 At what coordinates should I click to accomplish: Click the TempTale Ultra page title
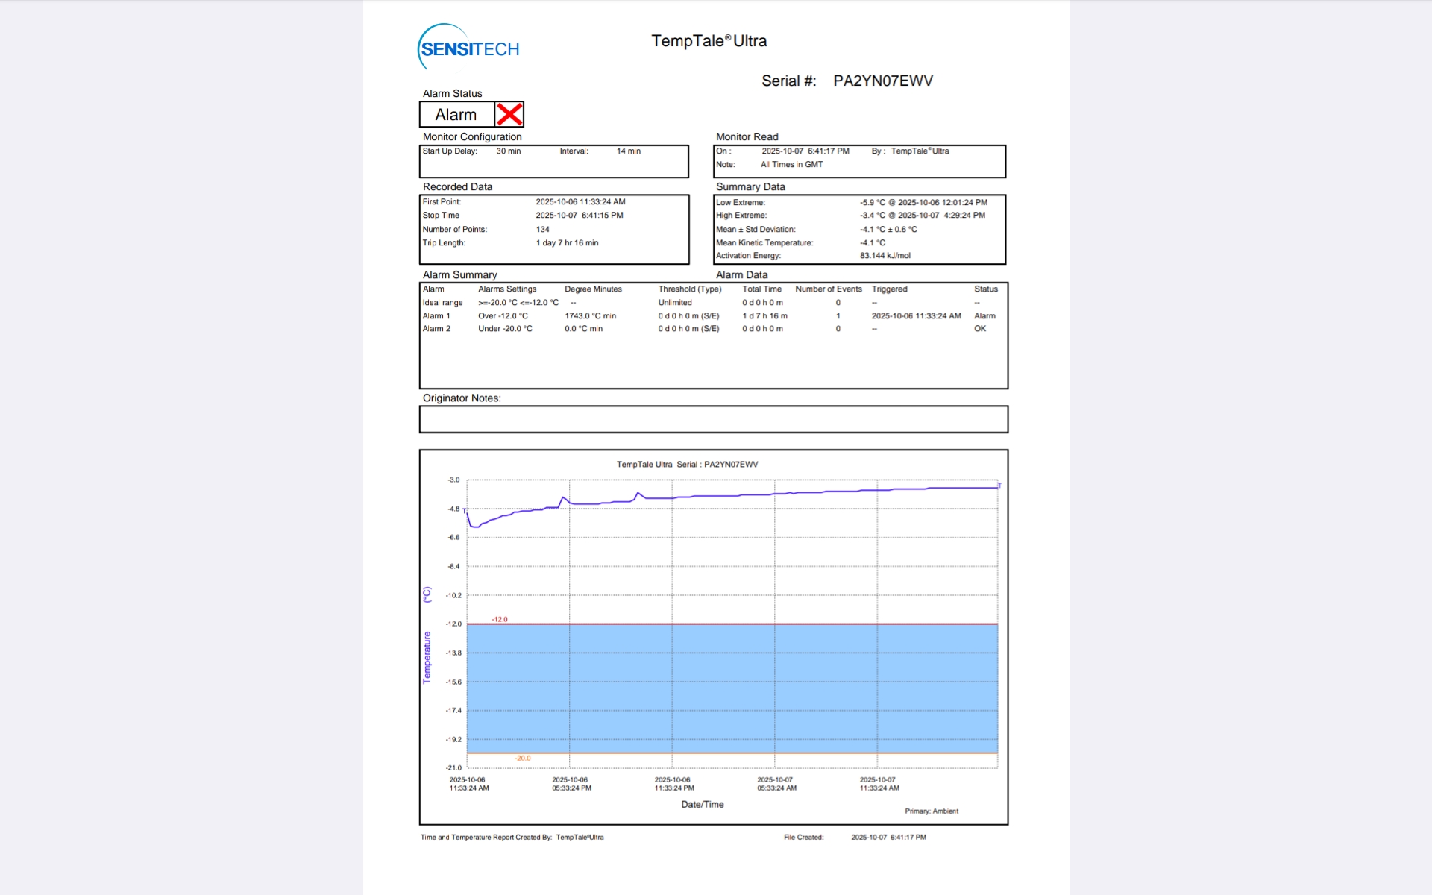click(x=709, y=41)
